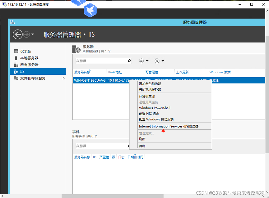269x198 pixels.
Task: Choose 添加角色和功能 from context menu
Action: pyautogui.click(x=150, y=84)
